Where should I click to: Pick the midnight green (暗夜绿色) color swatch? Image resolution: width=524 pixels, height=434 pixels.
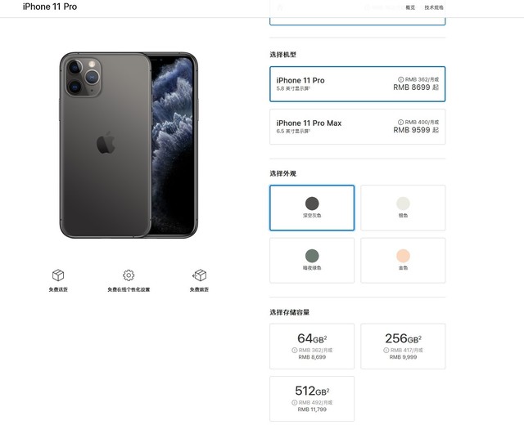[312, 260]
